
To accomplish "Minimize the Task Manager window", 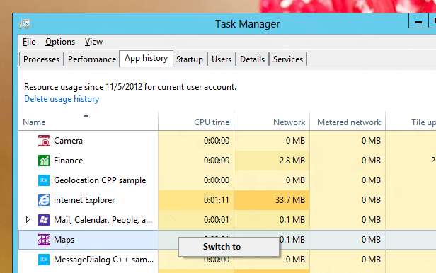I will click(x=418, y=21).
